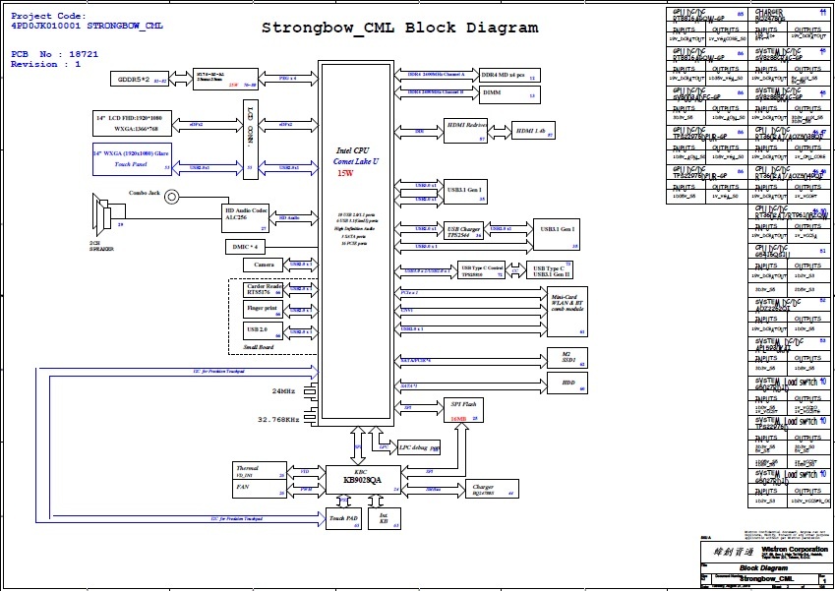The width and height of the screenshot is (835, 591).
Task: Select the HD Audio Codec ALC256 block
Action: pyautogui.click(x=246, y=217)
